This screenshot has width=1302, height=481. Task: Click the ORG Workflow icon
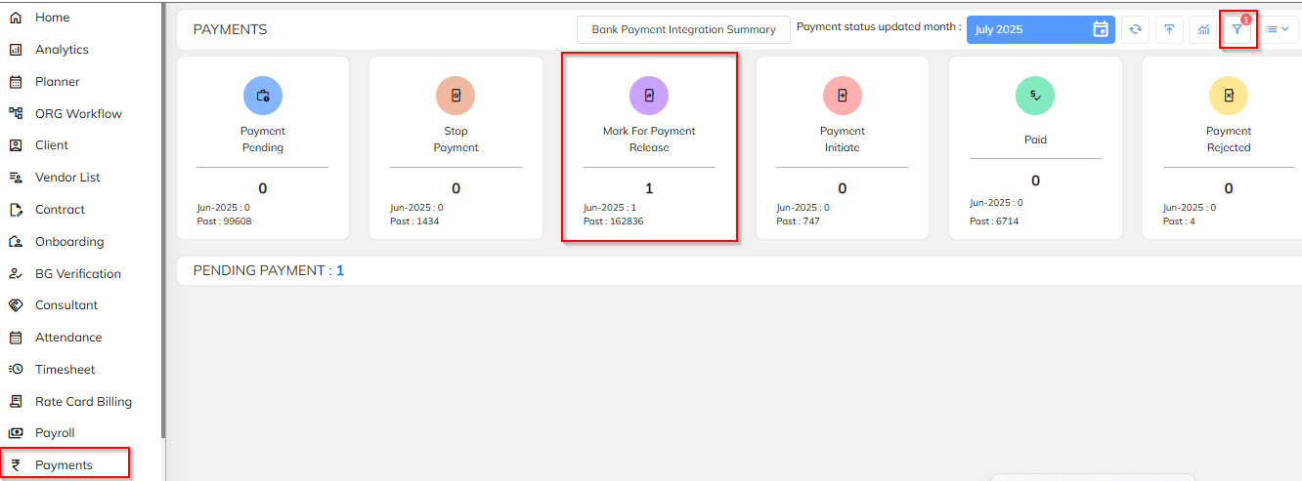pos(16,113)
